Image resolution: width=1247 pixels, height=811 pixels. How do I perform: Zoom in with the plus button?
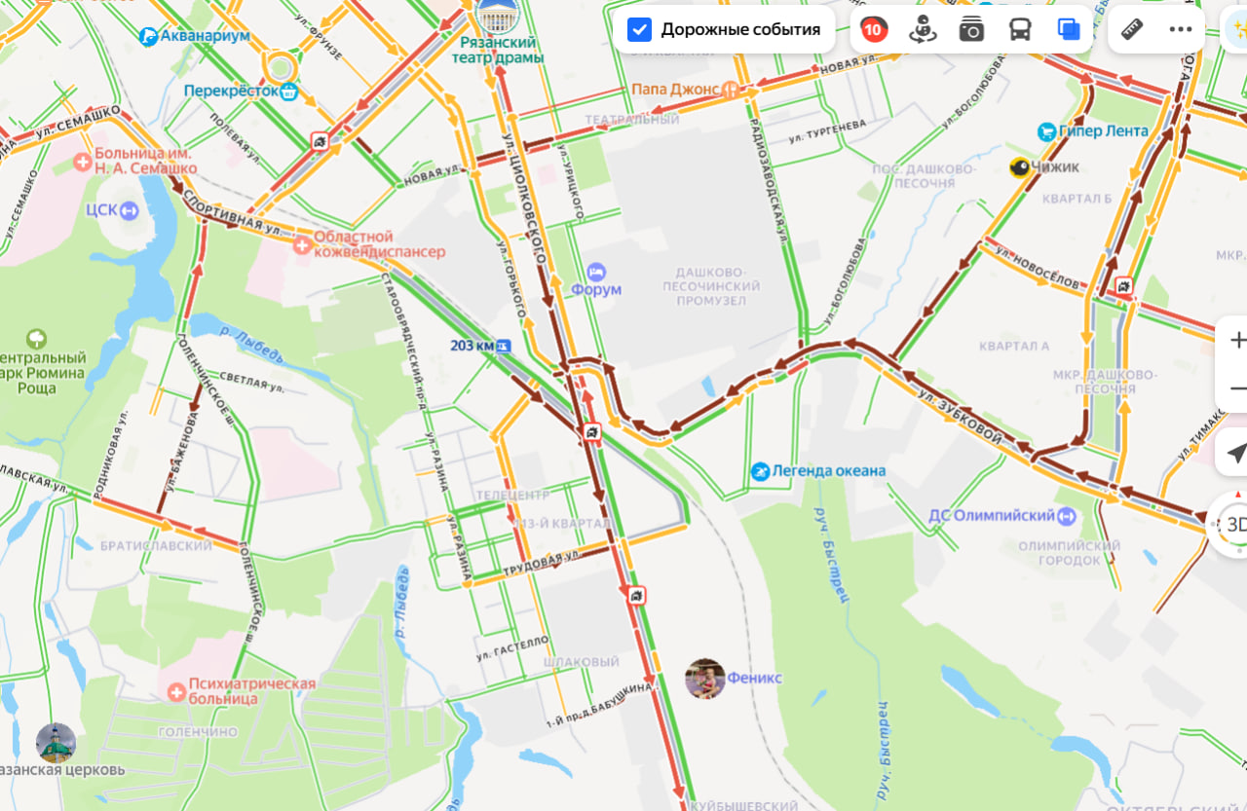pos(1236,340)
